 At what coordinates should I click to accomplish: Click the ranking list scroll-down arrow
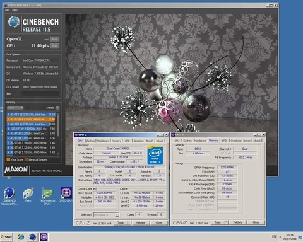pos(58,154)
